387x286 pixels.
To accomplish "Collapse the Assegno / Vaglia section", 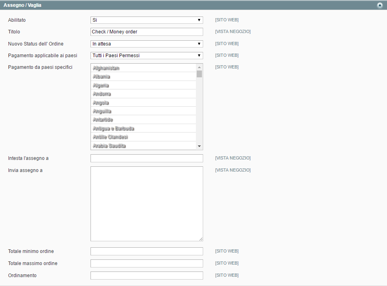I will (x=379, y=6).
